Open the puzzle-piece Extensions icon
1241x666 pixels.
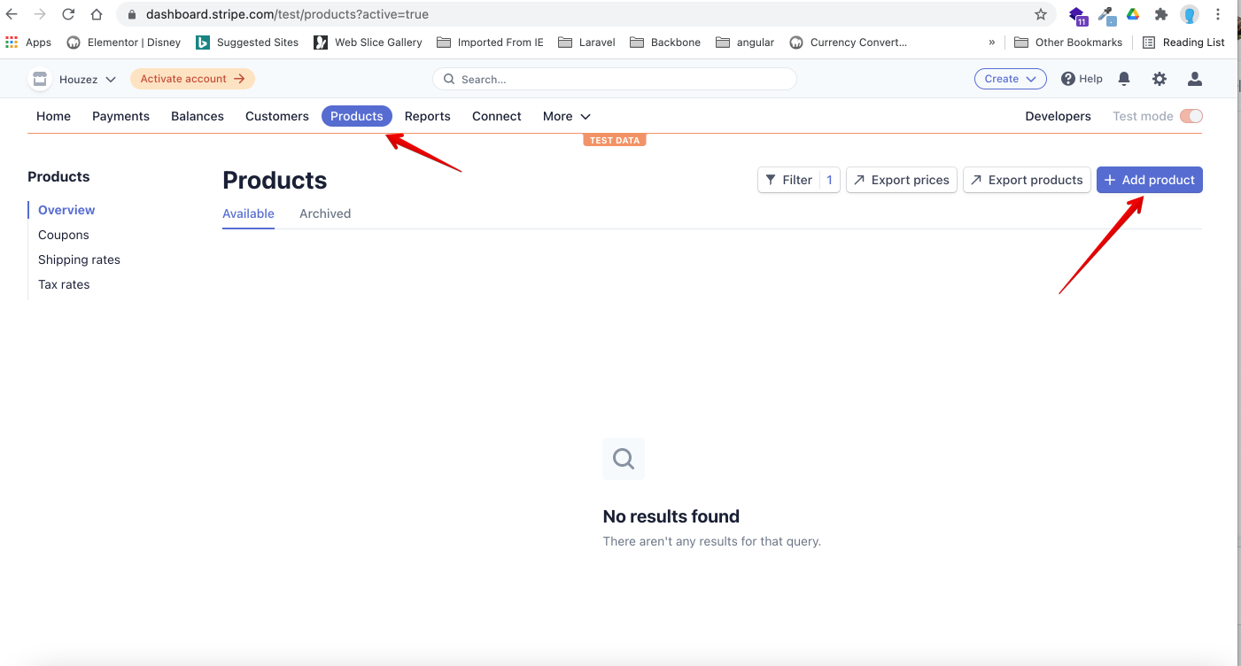tap(1161, 14)
